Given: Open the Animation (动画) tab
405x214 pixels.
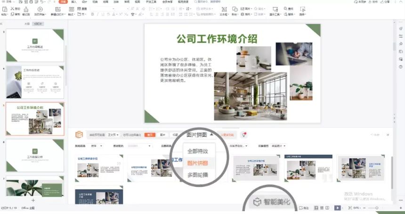Looking at the screenshot, I should point(105,2).
